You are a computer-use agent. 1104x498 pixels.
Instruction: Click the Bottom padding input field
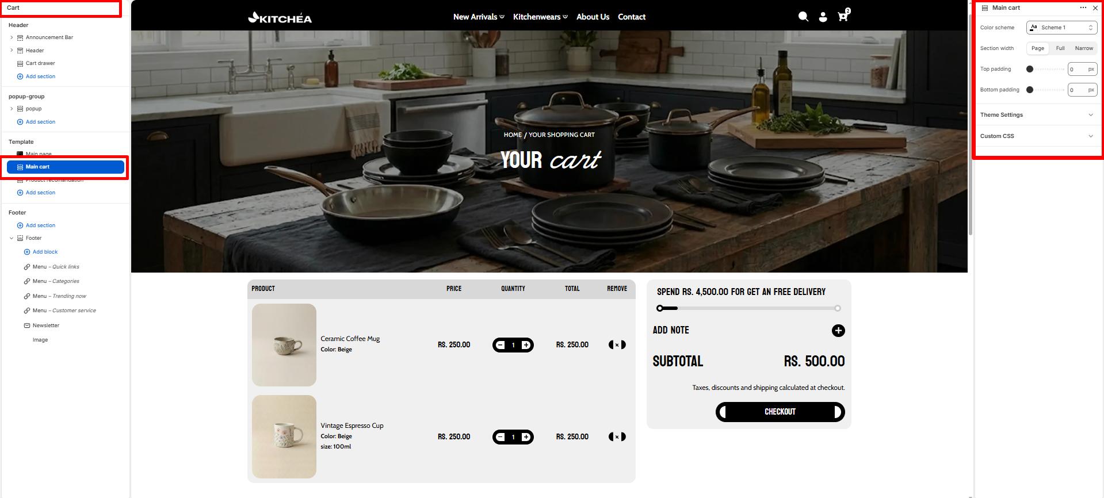(x=1082, y=90)
